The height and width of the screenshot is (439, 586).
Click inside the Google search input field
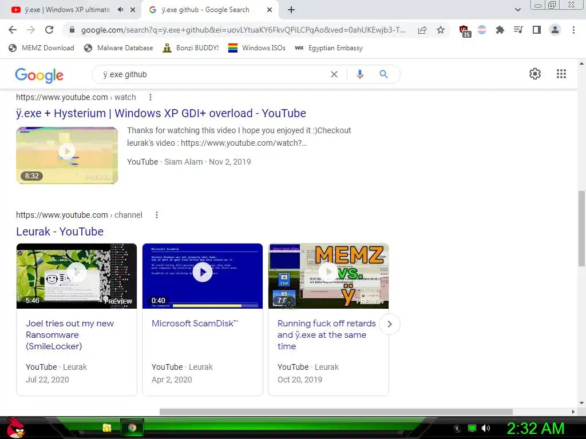[x=213, y=74]
